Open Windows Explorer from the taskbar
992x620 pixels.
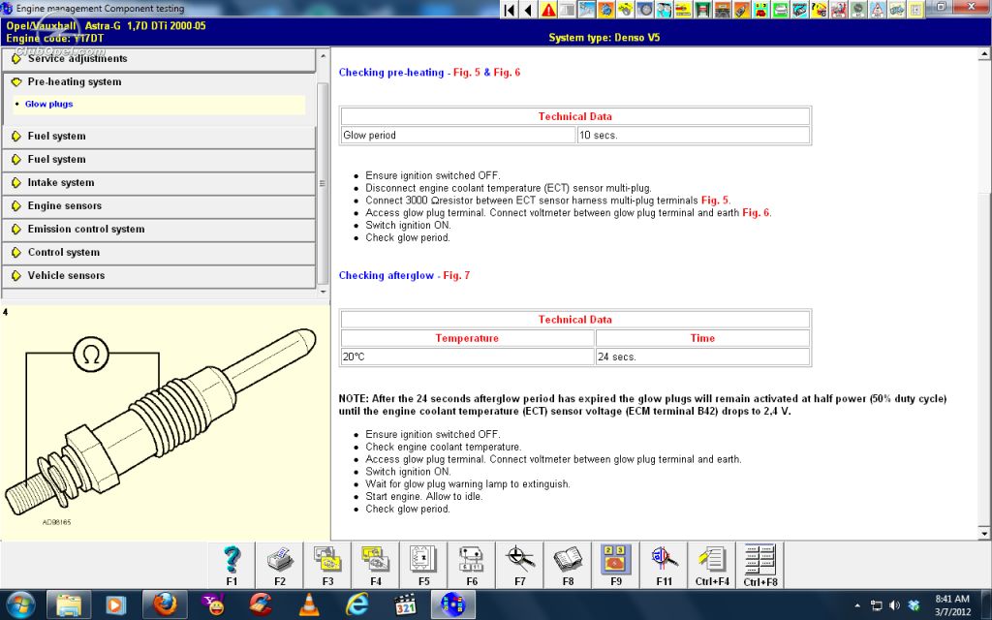tap(69, 604)
